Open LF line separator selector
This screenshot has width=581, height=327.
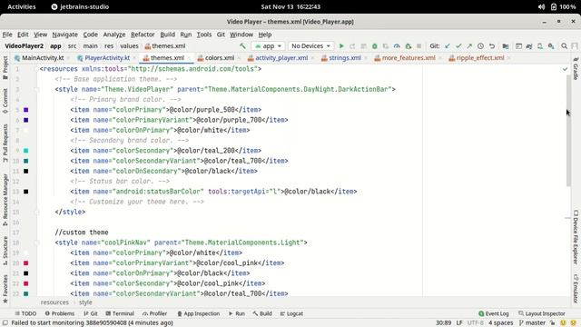click(x=459, y=323)
